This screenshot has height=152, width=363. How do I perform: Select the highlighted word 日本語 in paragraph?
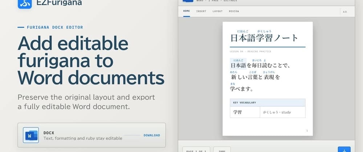[238, 66]
